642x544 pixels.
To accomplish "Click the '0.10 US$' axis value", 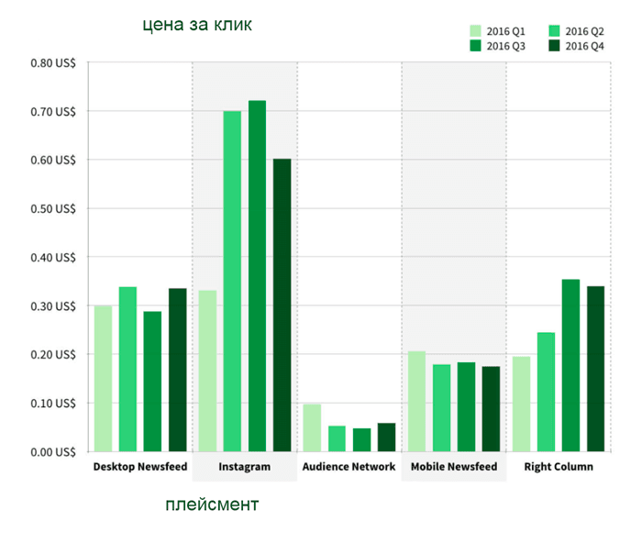I will (x=53, y=404).
